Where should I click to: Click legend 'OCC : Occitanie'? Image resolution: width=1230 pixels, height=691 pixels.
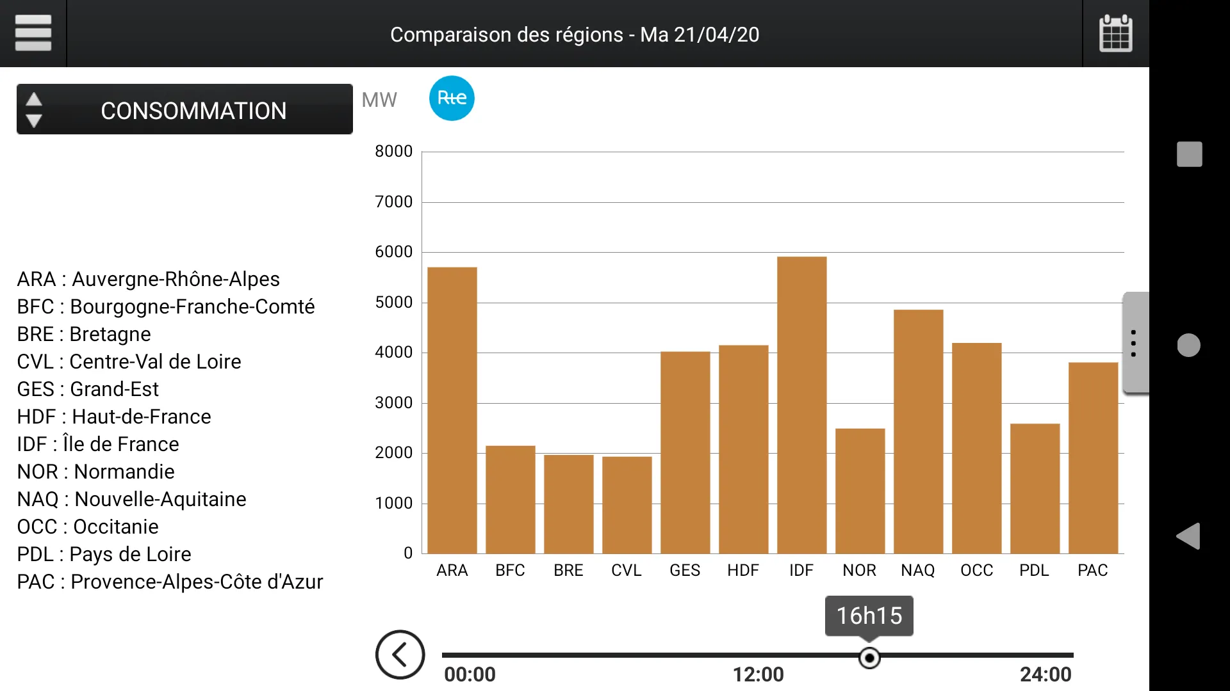(x=88, y=527)
